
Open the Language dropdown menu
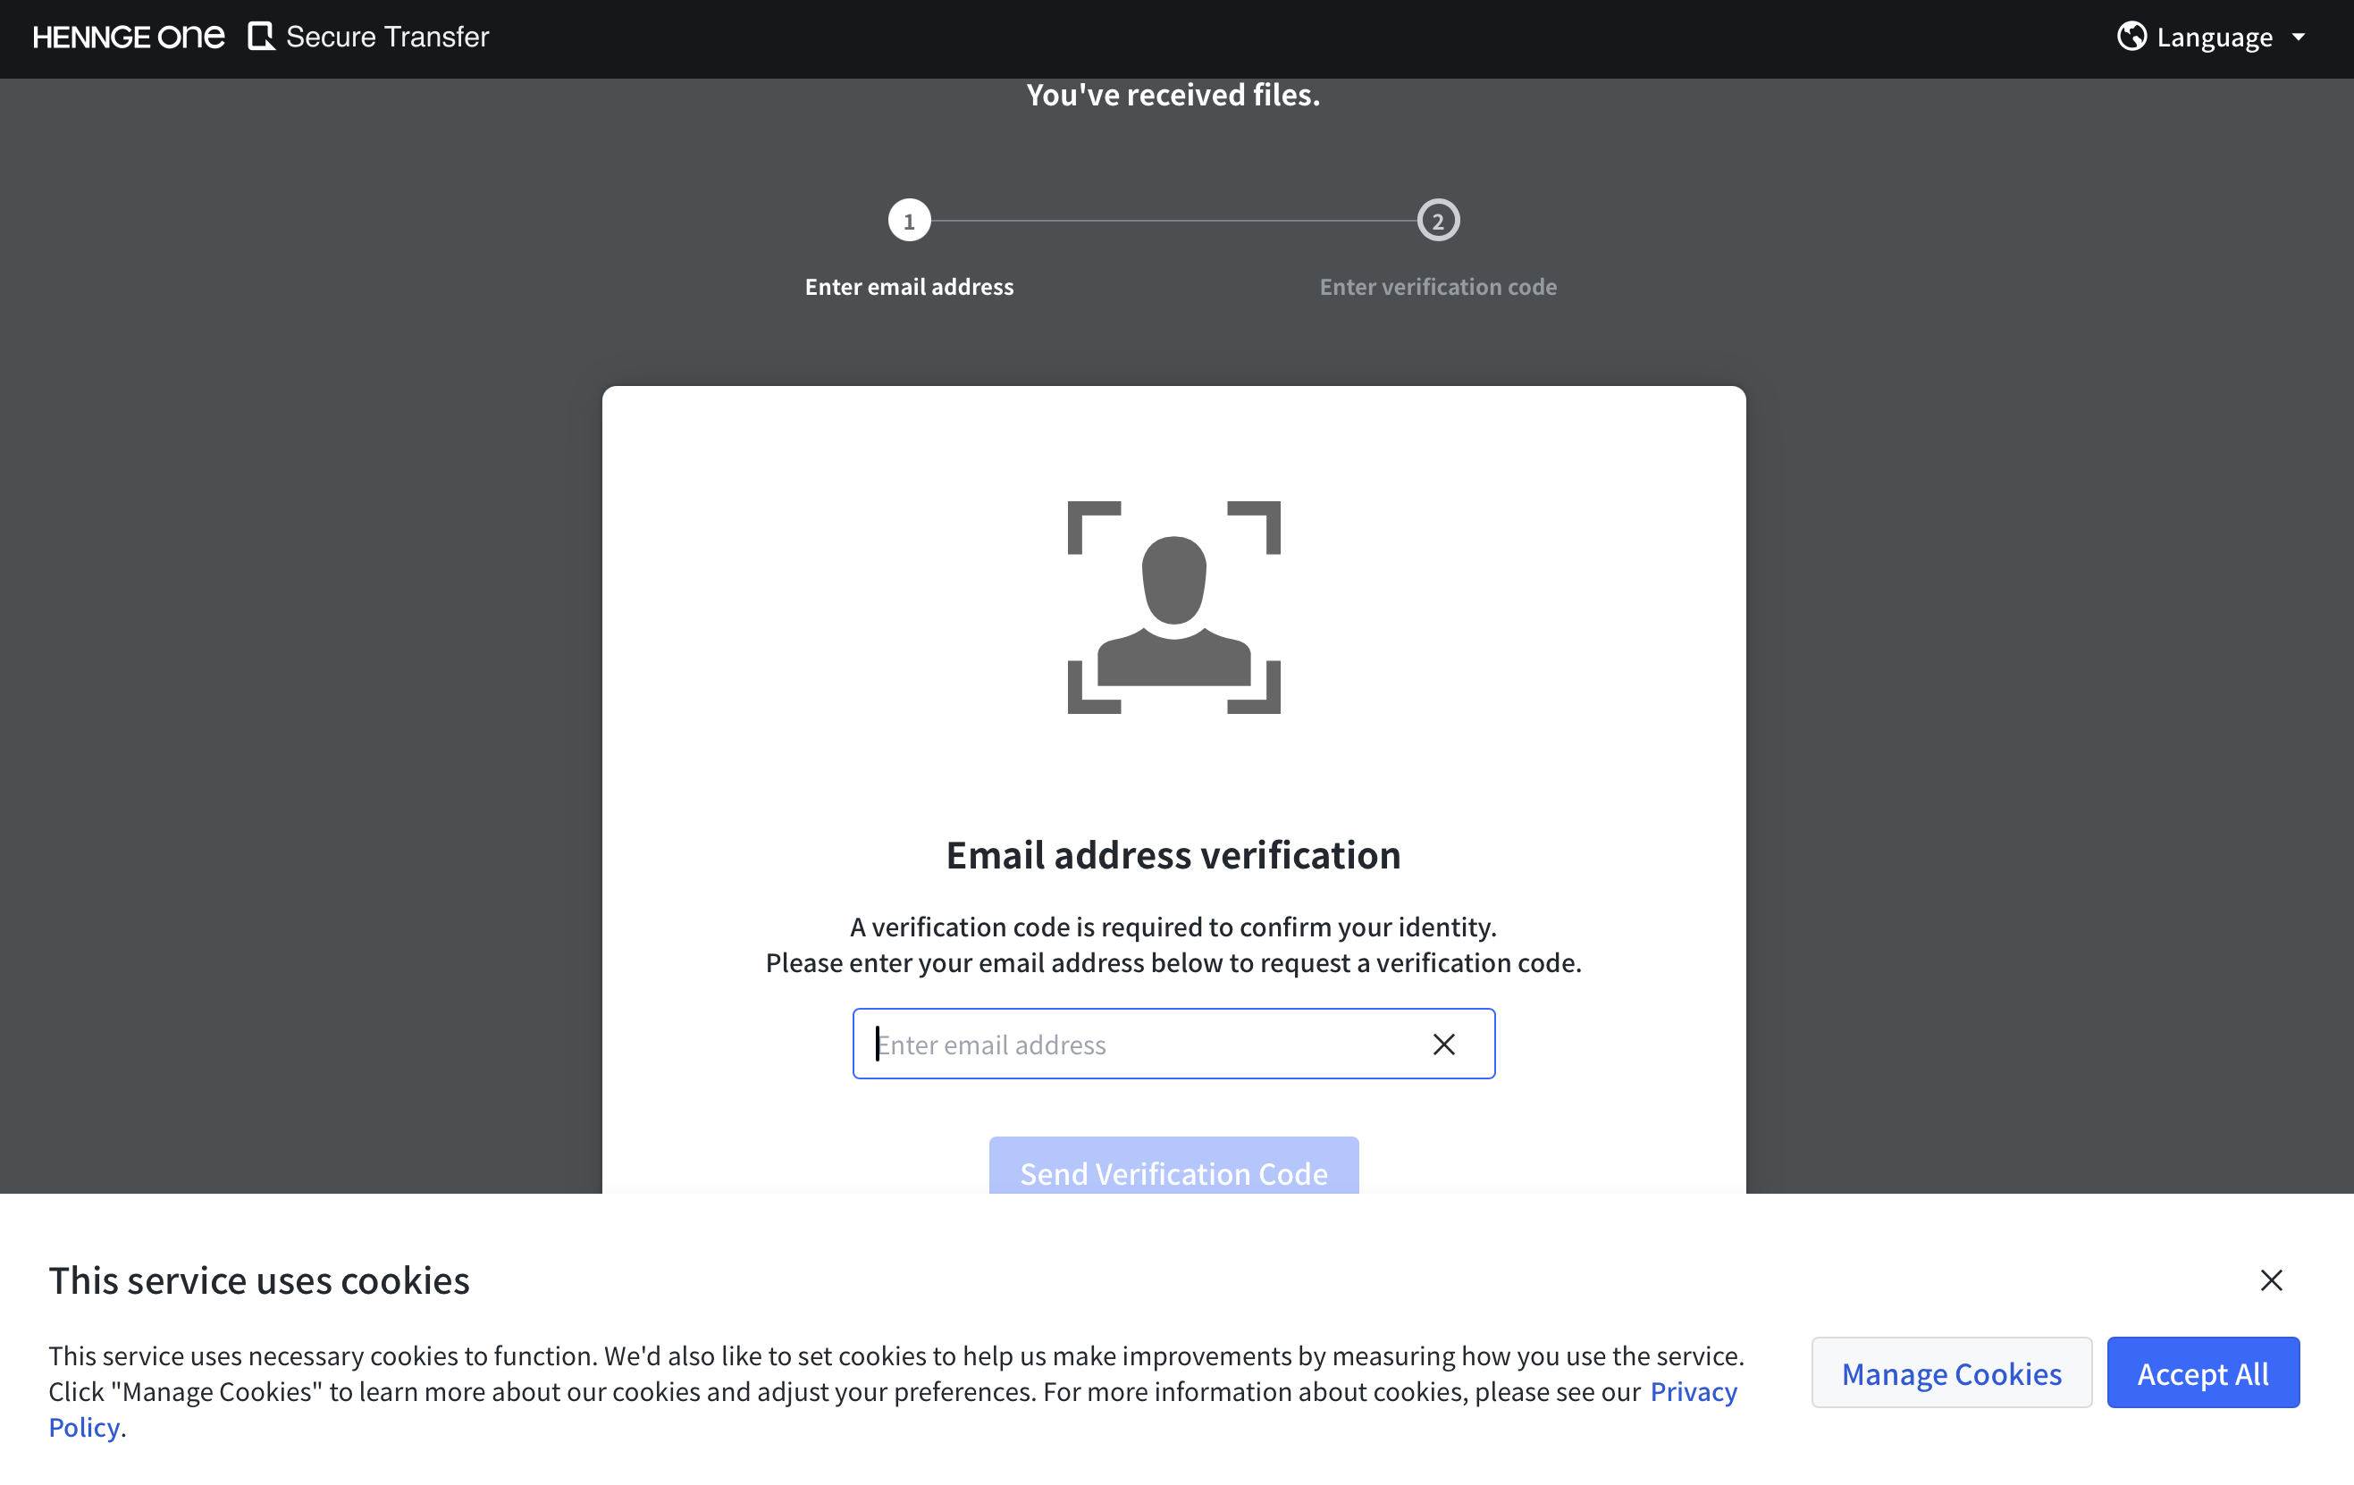pyautogui.click(x=2210, y=38)
